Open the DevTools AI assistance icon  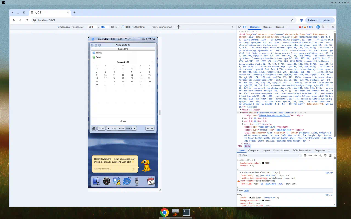(x=318, y=27)
